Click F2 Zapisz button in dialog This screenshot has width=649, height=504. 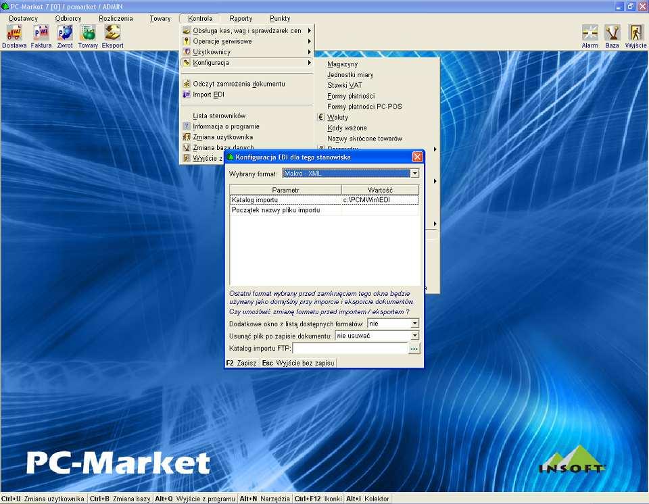tap(242, 363)
